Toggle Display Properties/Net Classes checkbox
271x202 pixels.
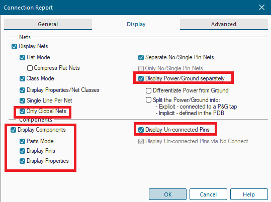[x=22, y=90]
